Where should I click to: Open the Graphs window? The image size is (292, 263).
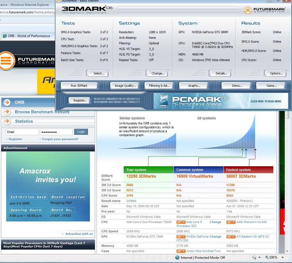point(194,86)
